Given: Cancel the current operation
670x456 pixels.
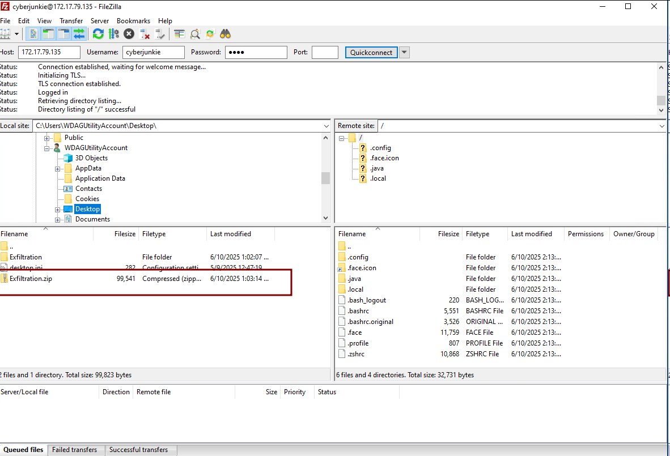Looking at the screenshot, I should tap(129, 33).
